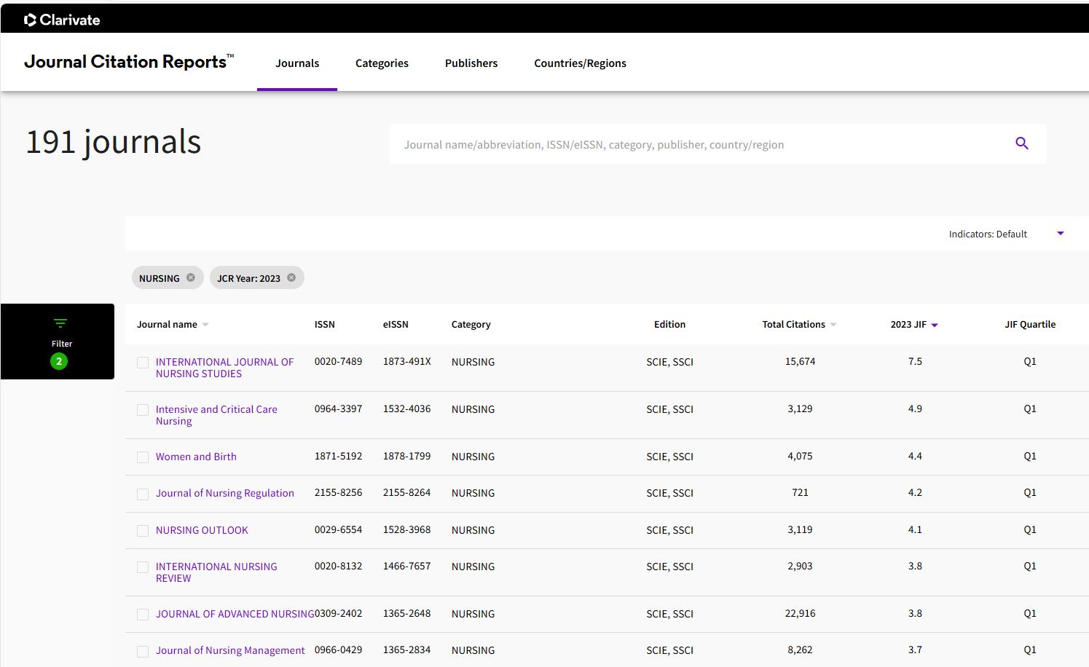This screenshot has height=667, width=1089.
Task: Open the Publishers tab
Action: (x=471, y=63)
